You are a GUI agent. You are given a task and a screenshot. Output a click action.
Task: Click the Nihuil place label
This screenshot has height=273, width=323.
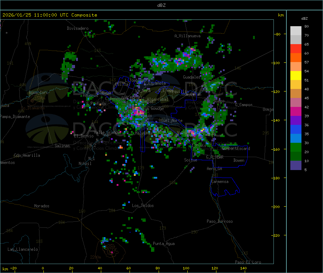tap(85, 164)
